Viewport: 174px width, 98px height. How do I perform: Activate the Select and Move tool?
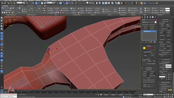coord(36,3)
